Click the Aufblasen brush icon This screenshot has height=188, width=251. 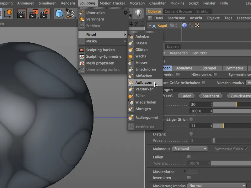131,82
